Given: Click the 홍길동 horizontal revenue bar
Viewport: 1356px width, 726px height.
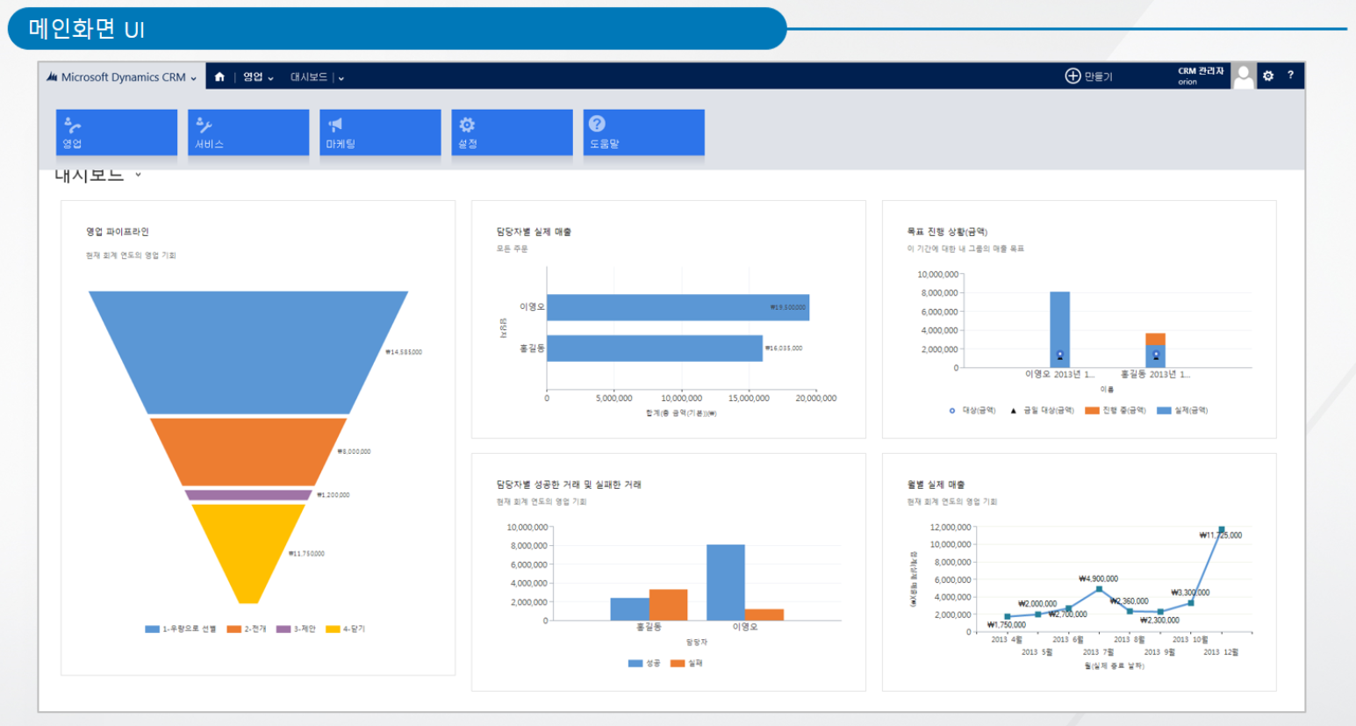Looking at the screenshot, I should click(x=654, y=348).
